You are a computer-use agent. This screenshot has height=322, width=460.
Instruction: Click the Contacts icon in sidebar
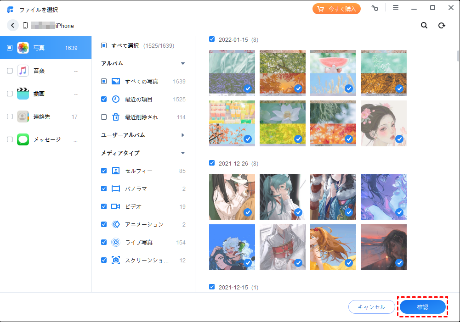23,117
